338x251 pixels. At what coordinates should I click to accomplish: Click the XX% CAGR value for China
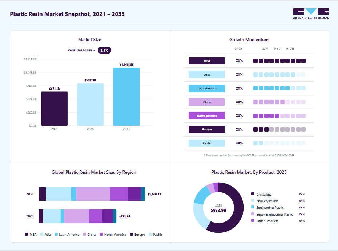pyautogui.click(x=239, y=102)
